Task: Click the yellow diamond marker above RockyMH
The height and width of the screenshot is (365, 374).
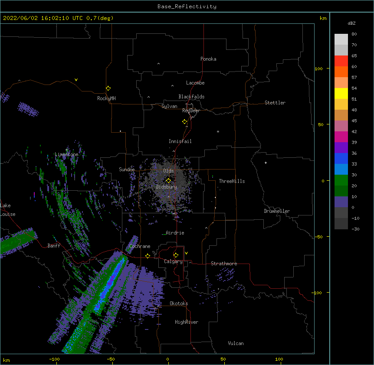Action: [108, 88]
